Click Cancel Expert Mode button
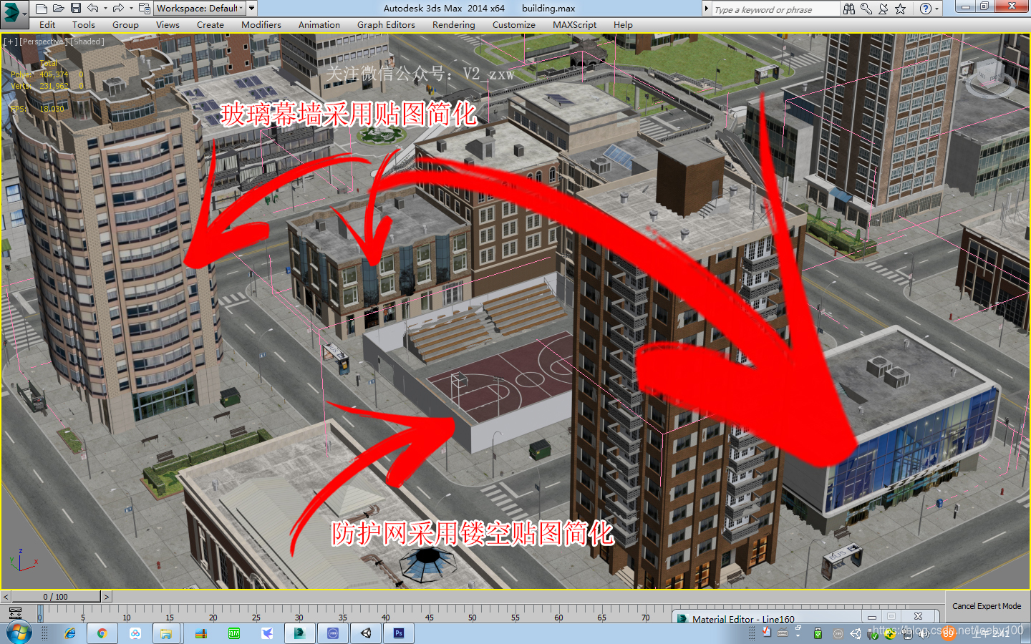 pos(987,606)
